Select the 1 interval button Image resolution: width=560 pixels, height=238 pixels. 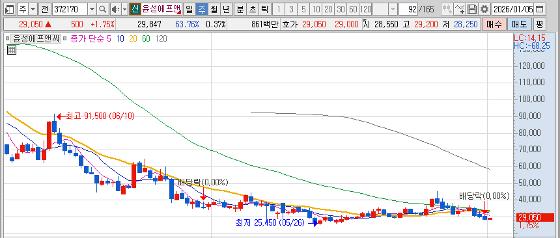(x=279, y=9)
